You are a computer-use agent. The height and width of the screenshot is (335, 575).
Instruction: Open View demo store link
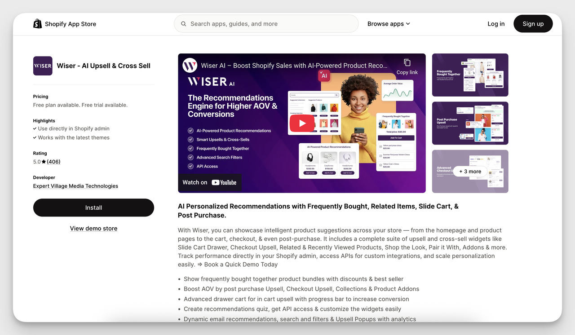(x=93, y=228)
